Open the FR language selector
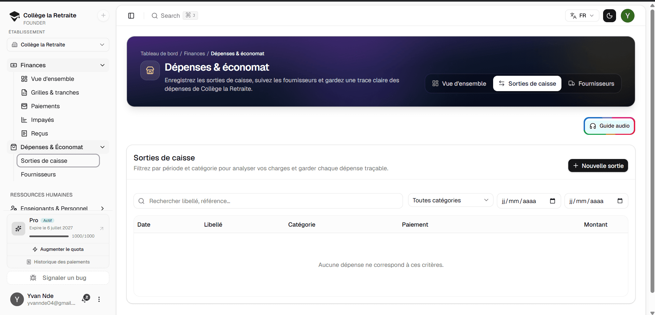 pos(582,16)
